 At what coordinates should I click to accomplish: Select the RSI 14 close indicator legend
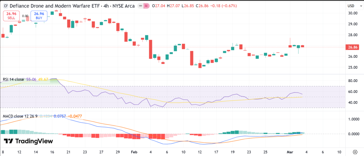point(13,80)
